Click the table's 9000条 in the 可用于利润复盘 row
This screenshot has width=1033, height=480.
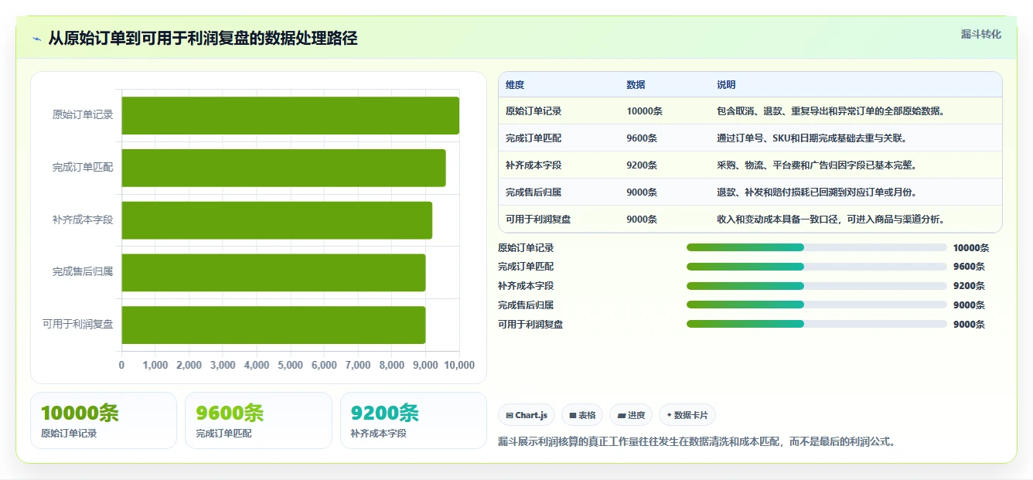642,220
